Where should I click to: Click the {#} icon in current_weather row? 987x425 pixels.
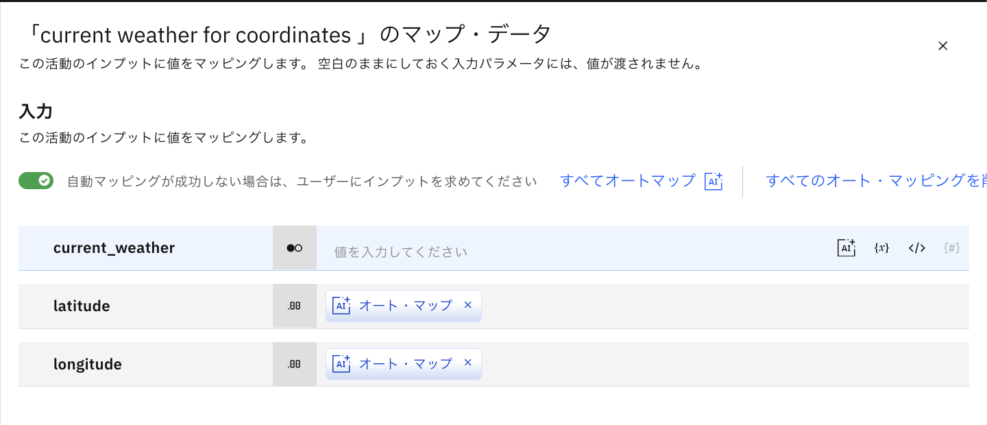coord(951,248)
